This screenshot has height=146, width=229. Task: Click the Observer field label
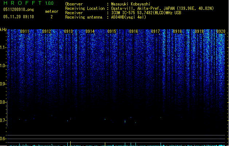tap(74, 4)
